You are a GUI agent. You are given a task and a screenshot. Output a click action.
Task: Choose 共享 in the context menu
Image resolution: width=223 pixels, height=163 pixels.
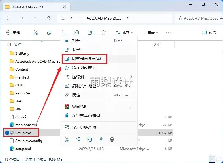(98, 49)
